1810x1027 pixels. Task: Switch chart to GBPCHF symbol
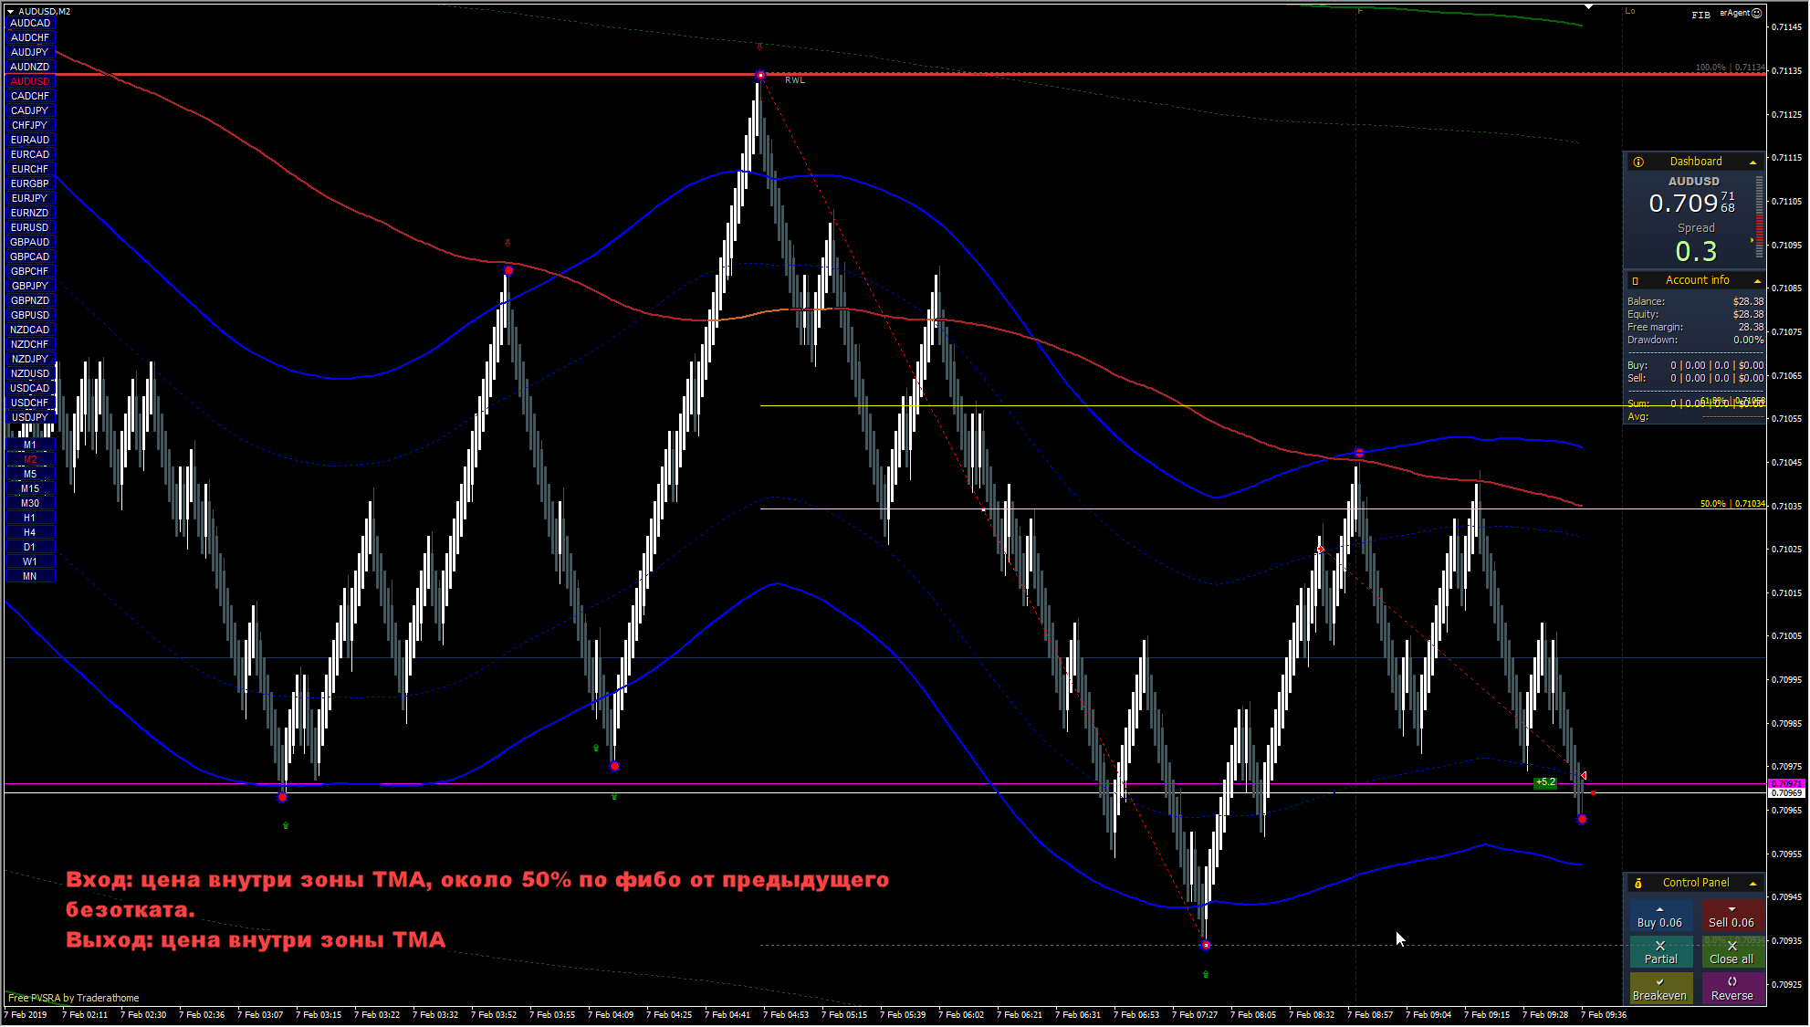point(30,272)
